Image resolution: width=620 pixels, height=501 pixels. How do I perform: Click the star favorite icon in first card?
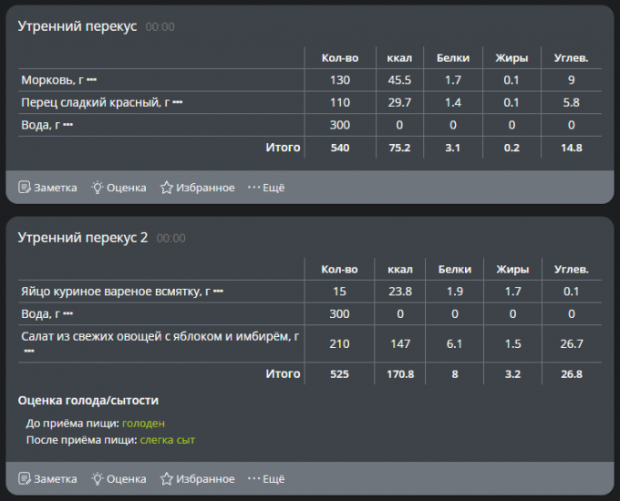[x=166, y=188]
